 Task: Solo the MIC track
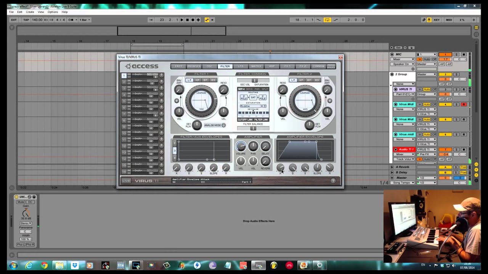[x=456, y=55]
